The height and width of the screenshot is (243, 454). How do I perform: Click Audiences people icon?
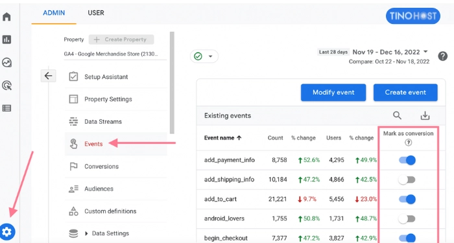73,189
